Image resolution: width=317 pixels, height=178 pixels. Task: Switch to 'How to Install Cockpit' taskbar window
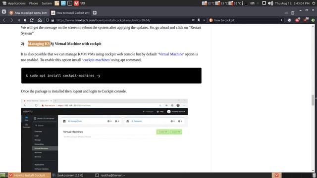pyautogui.click(x=29, y=175)
